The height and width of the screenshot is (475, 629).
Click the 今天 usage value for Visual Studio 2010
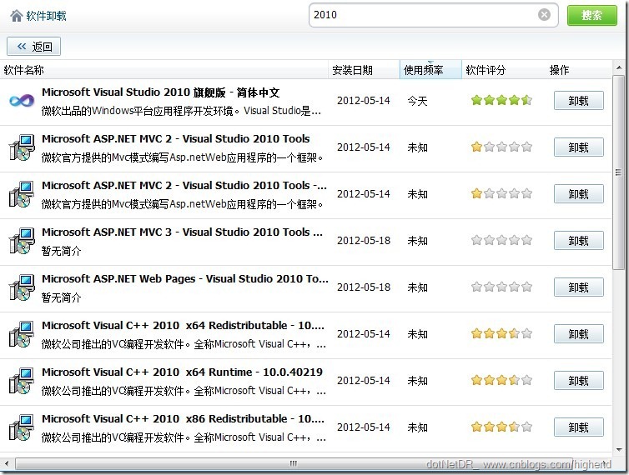pyautogui.click(x=417, y=101)
